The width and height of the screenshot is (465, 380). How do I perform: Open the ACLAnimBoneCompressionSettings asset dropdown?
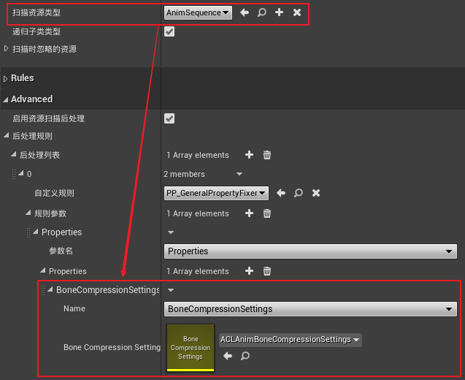(x=290, y=340)
